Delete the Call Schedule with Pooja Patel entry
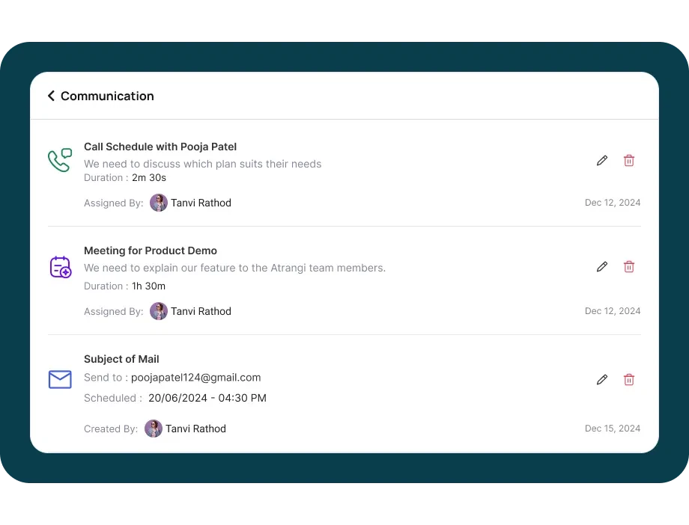 (629, 161)
